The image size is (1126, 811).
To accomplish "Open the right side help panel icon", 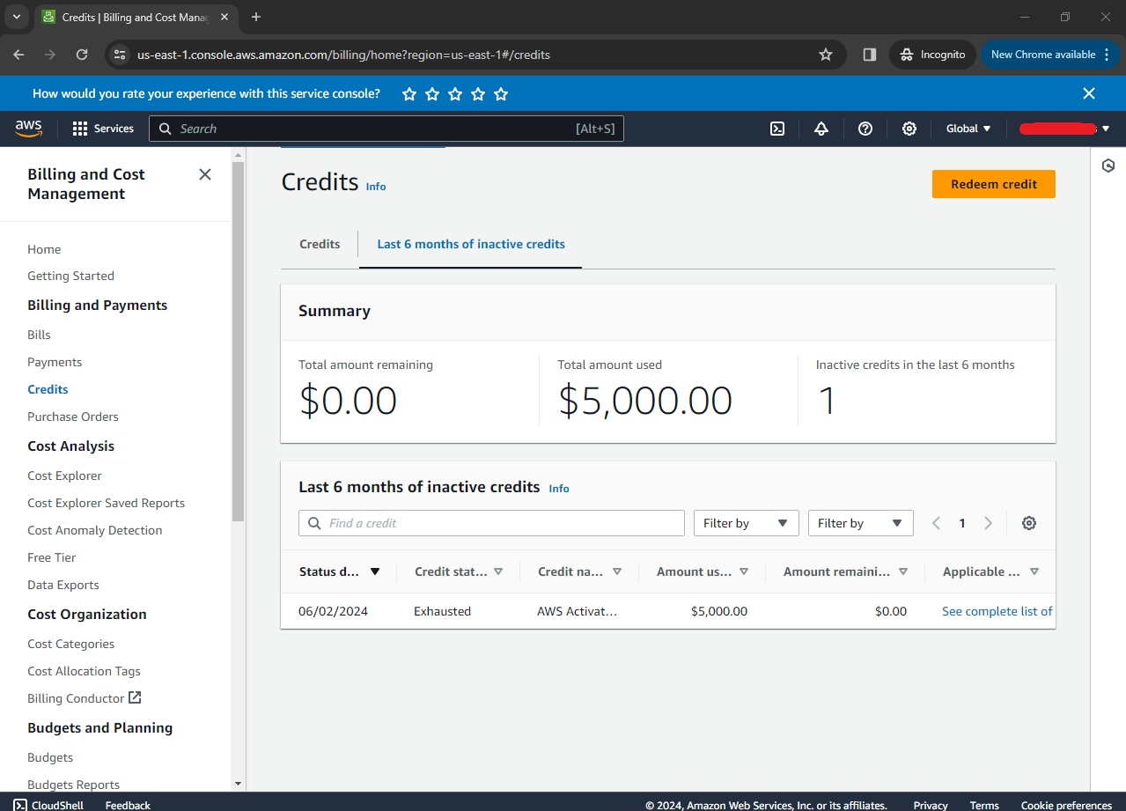I will 1108,166.
